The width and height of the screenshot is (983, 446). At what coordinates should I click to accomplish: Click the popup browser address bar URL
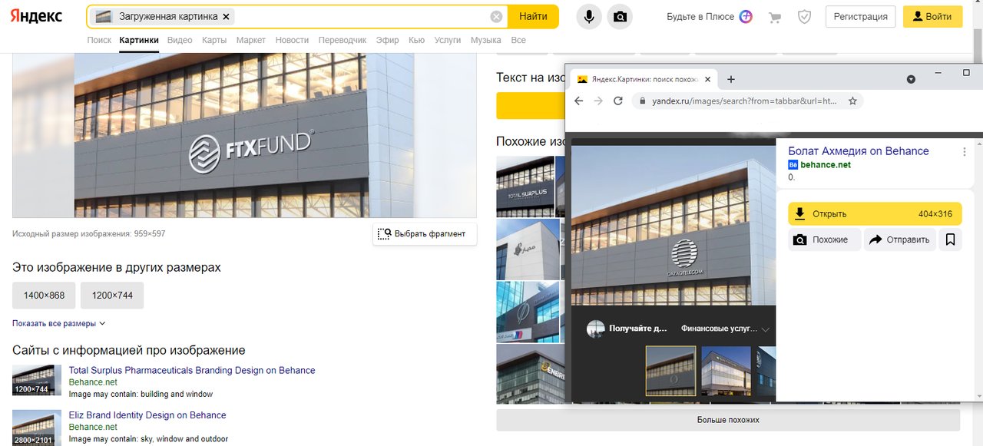tap(744, 101)
